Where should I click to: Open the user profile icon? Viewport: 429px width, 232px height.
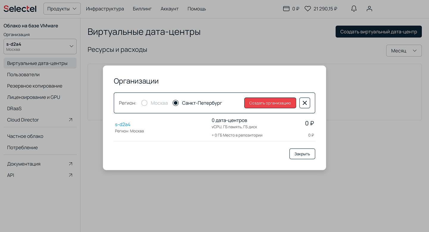(x=369, y=9)
